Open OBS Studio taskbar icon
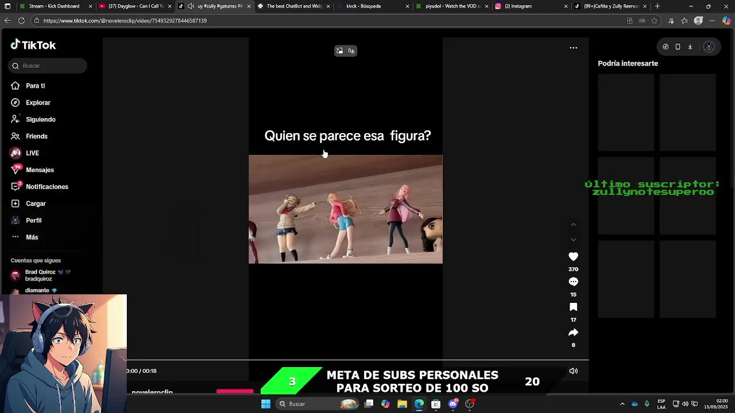 pyautogui.click(x=470, y=404)
